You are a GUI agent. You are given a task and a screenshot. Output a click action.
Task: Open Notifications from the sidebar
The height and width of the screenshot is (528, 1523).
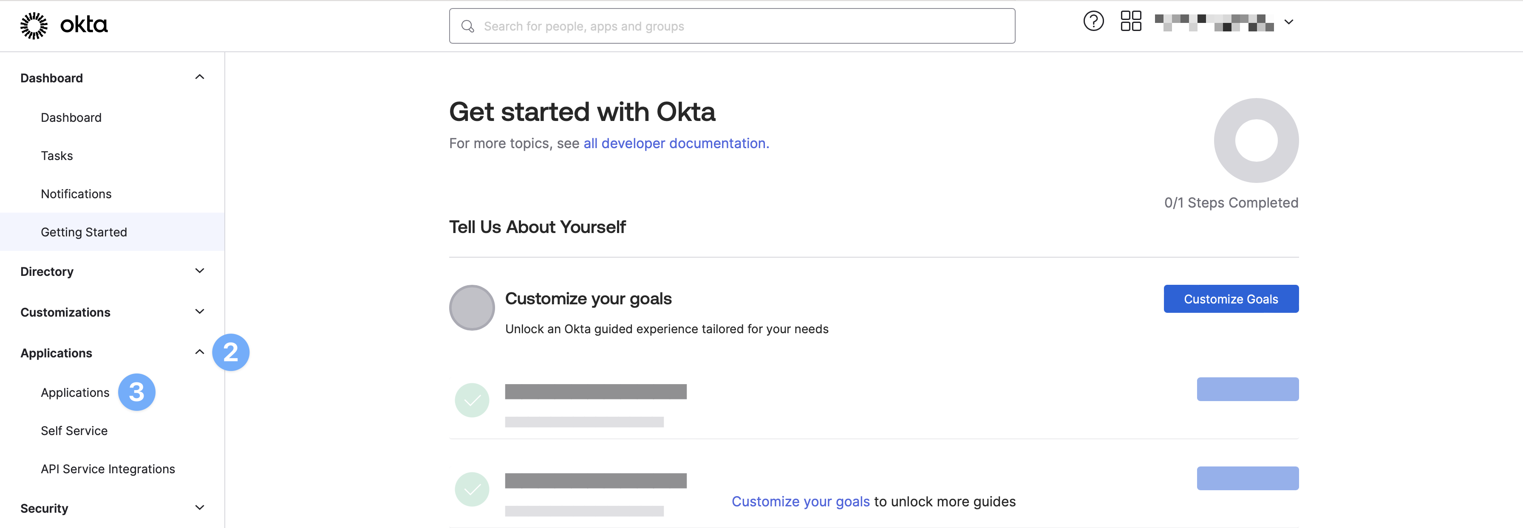76,193
